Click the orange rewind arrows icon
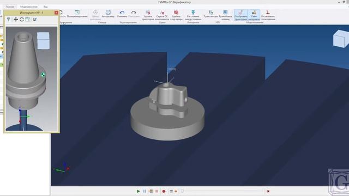Screen dimensions: 349x196 (176, 191)
